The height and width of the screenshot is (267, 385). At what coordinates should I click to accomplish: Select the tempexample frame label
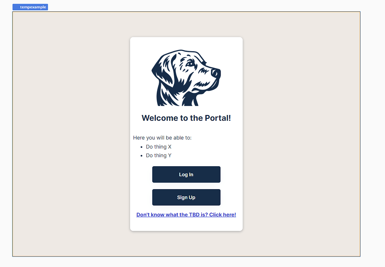(x=30, y=7)
